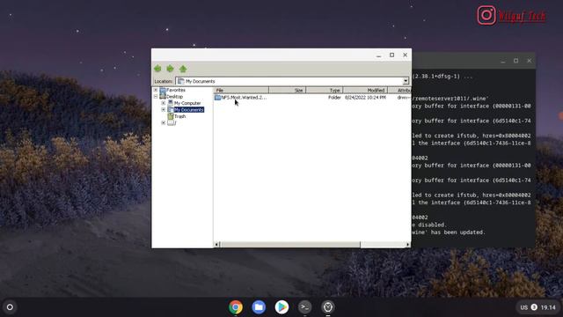This screenshot has height=317, width=563.
Task: Open the Location dropdown arrow
Action: pos(406,81)
